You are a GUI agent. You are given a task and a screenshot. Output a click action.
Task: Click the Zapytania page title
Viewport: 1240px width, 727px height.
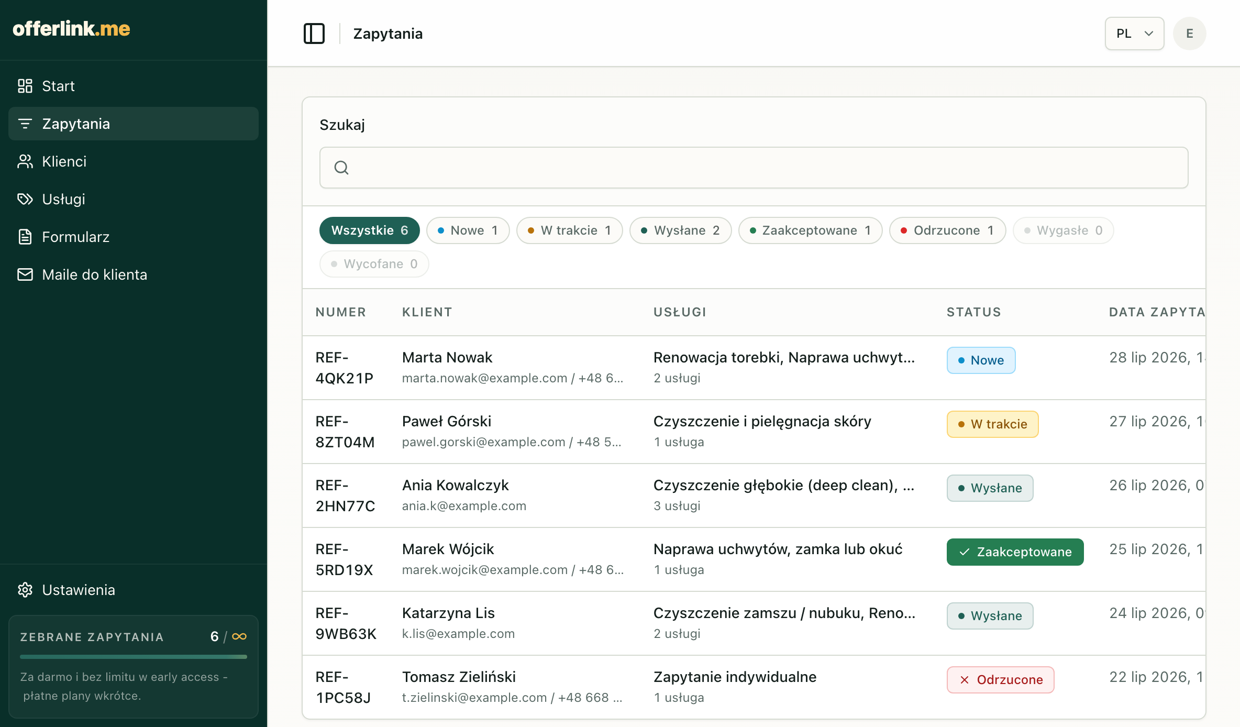point(388,34)
